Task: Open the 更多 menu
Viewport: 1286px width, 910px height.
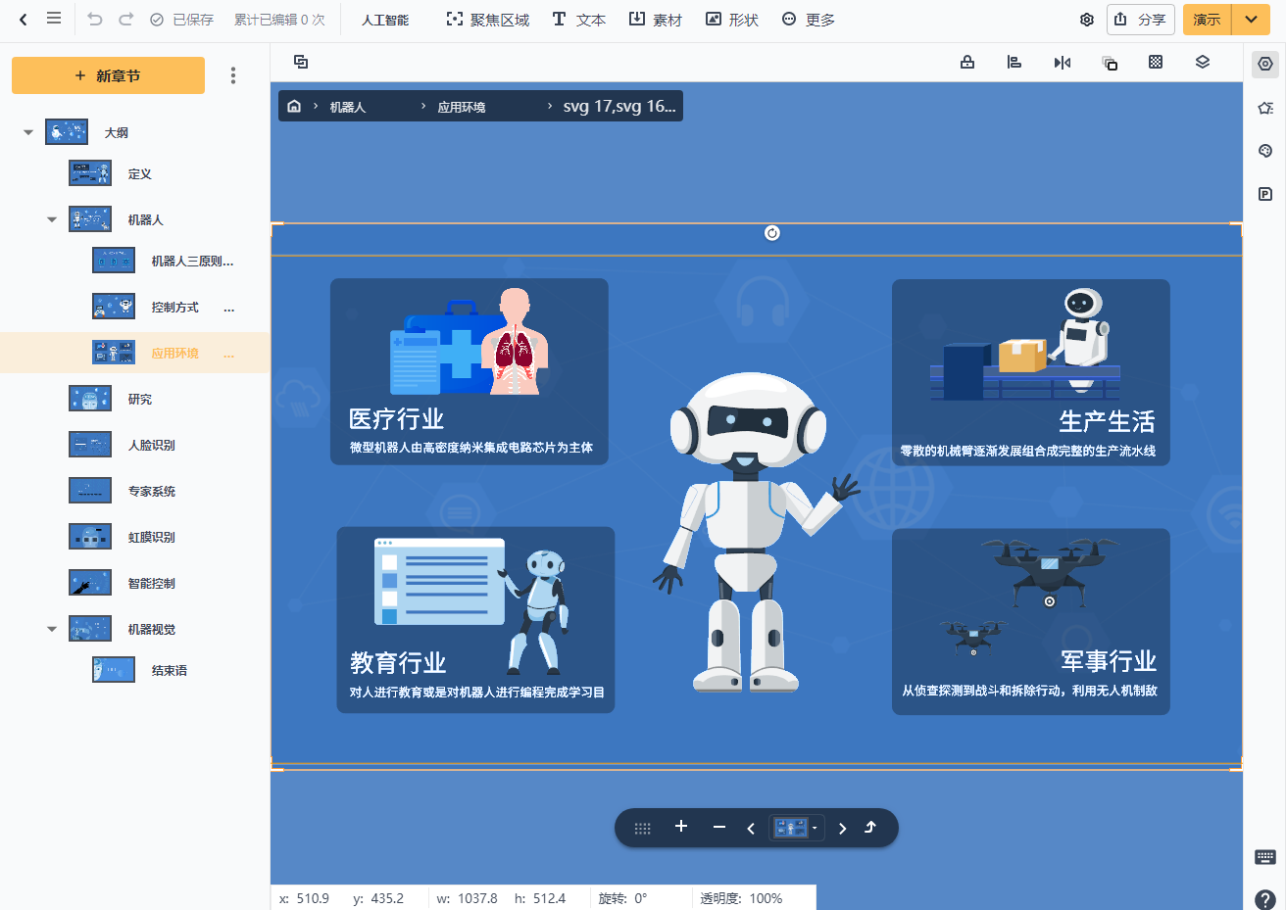Action: coord(808,19)
